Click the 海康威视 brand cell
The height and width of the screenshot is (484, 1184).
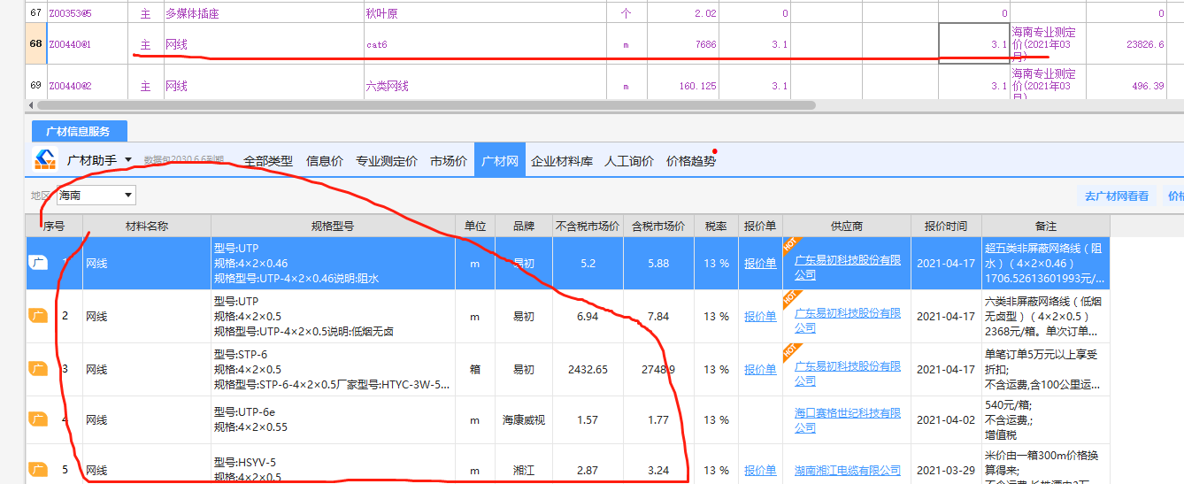524,420
